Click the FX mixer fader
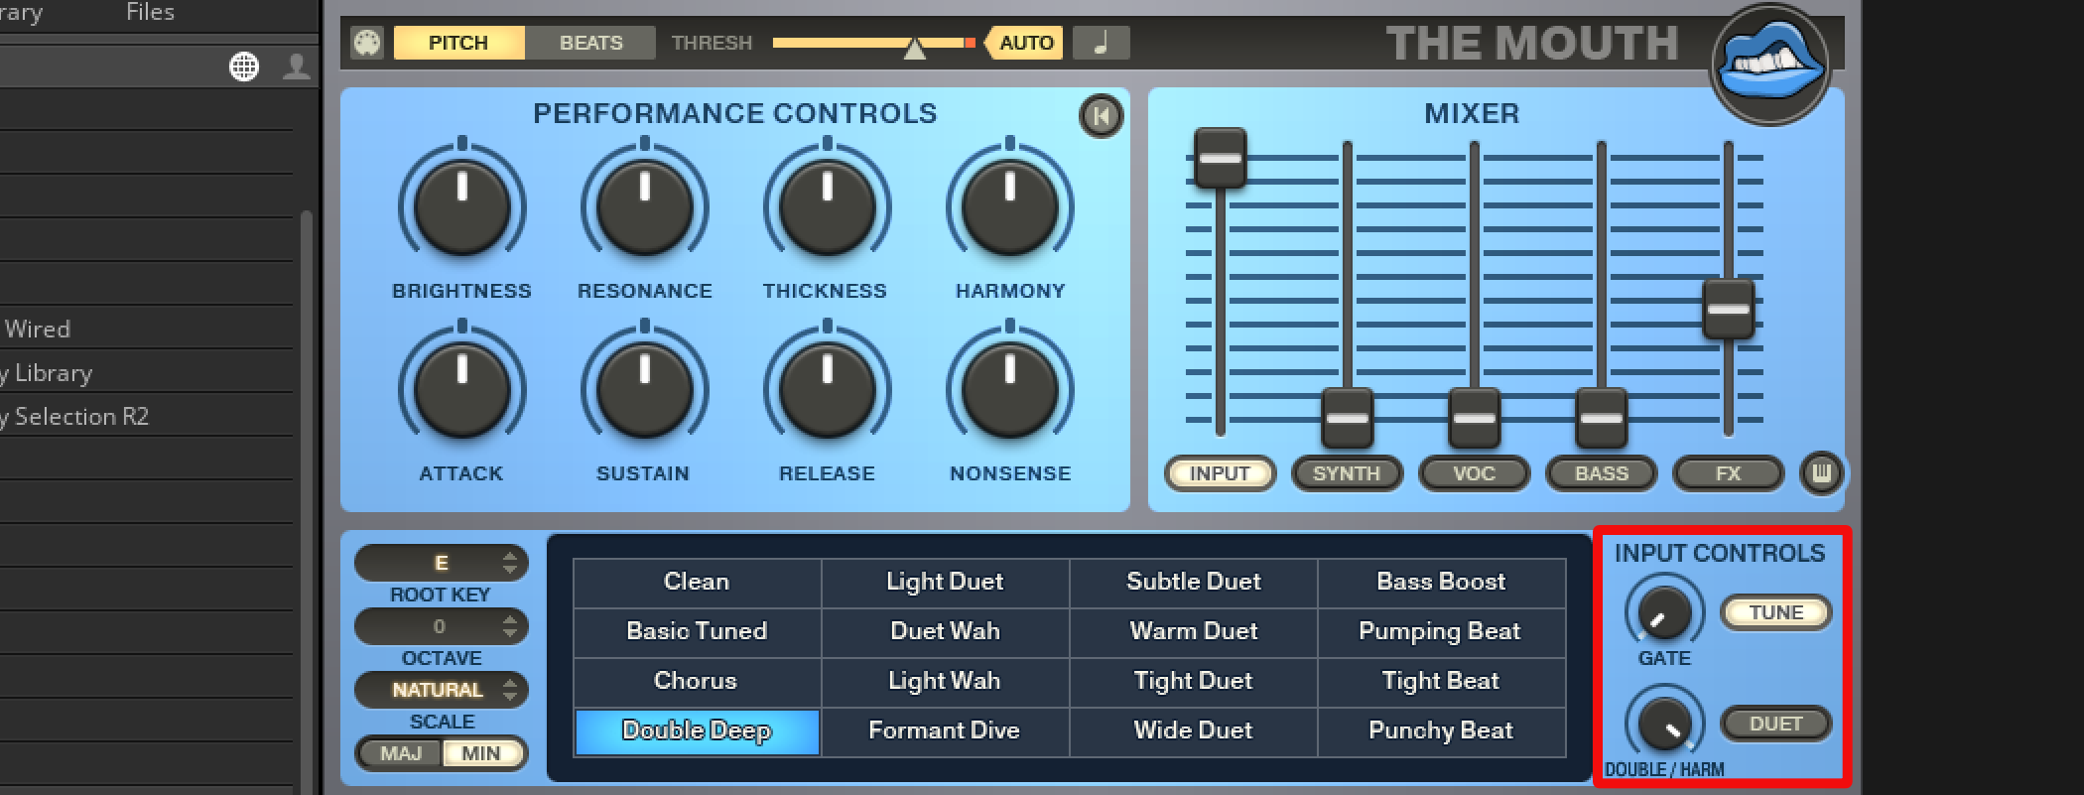 1728,309
